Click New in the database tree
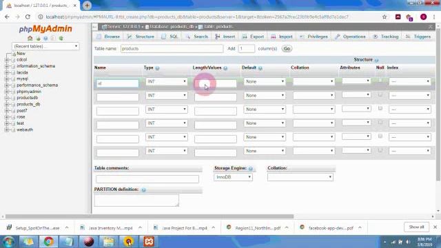The width and height of the screenshot is (441, 248). 21,54
